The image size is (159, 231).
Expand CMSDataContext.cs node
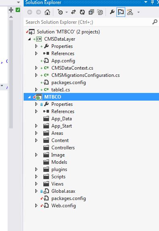[36, 68]
